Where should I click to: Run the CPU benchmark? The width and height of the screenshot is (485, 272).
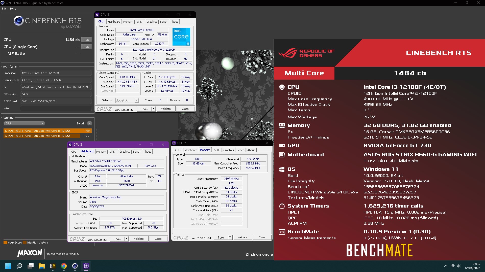[86, 40]
